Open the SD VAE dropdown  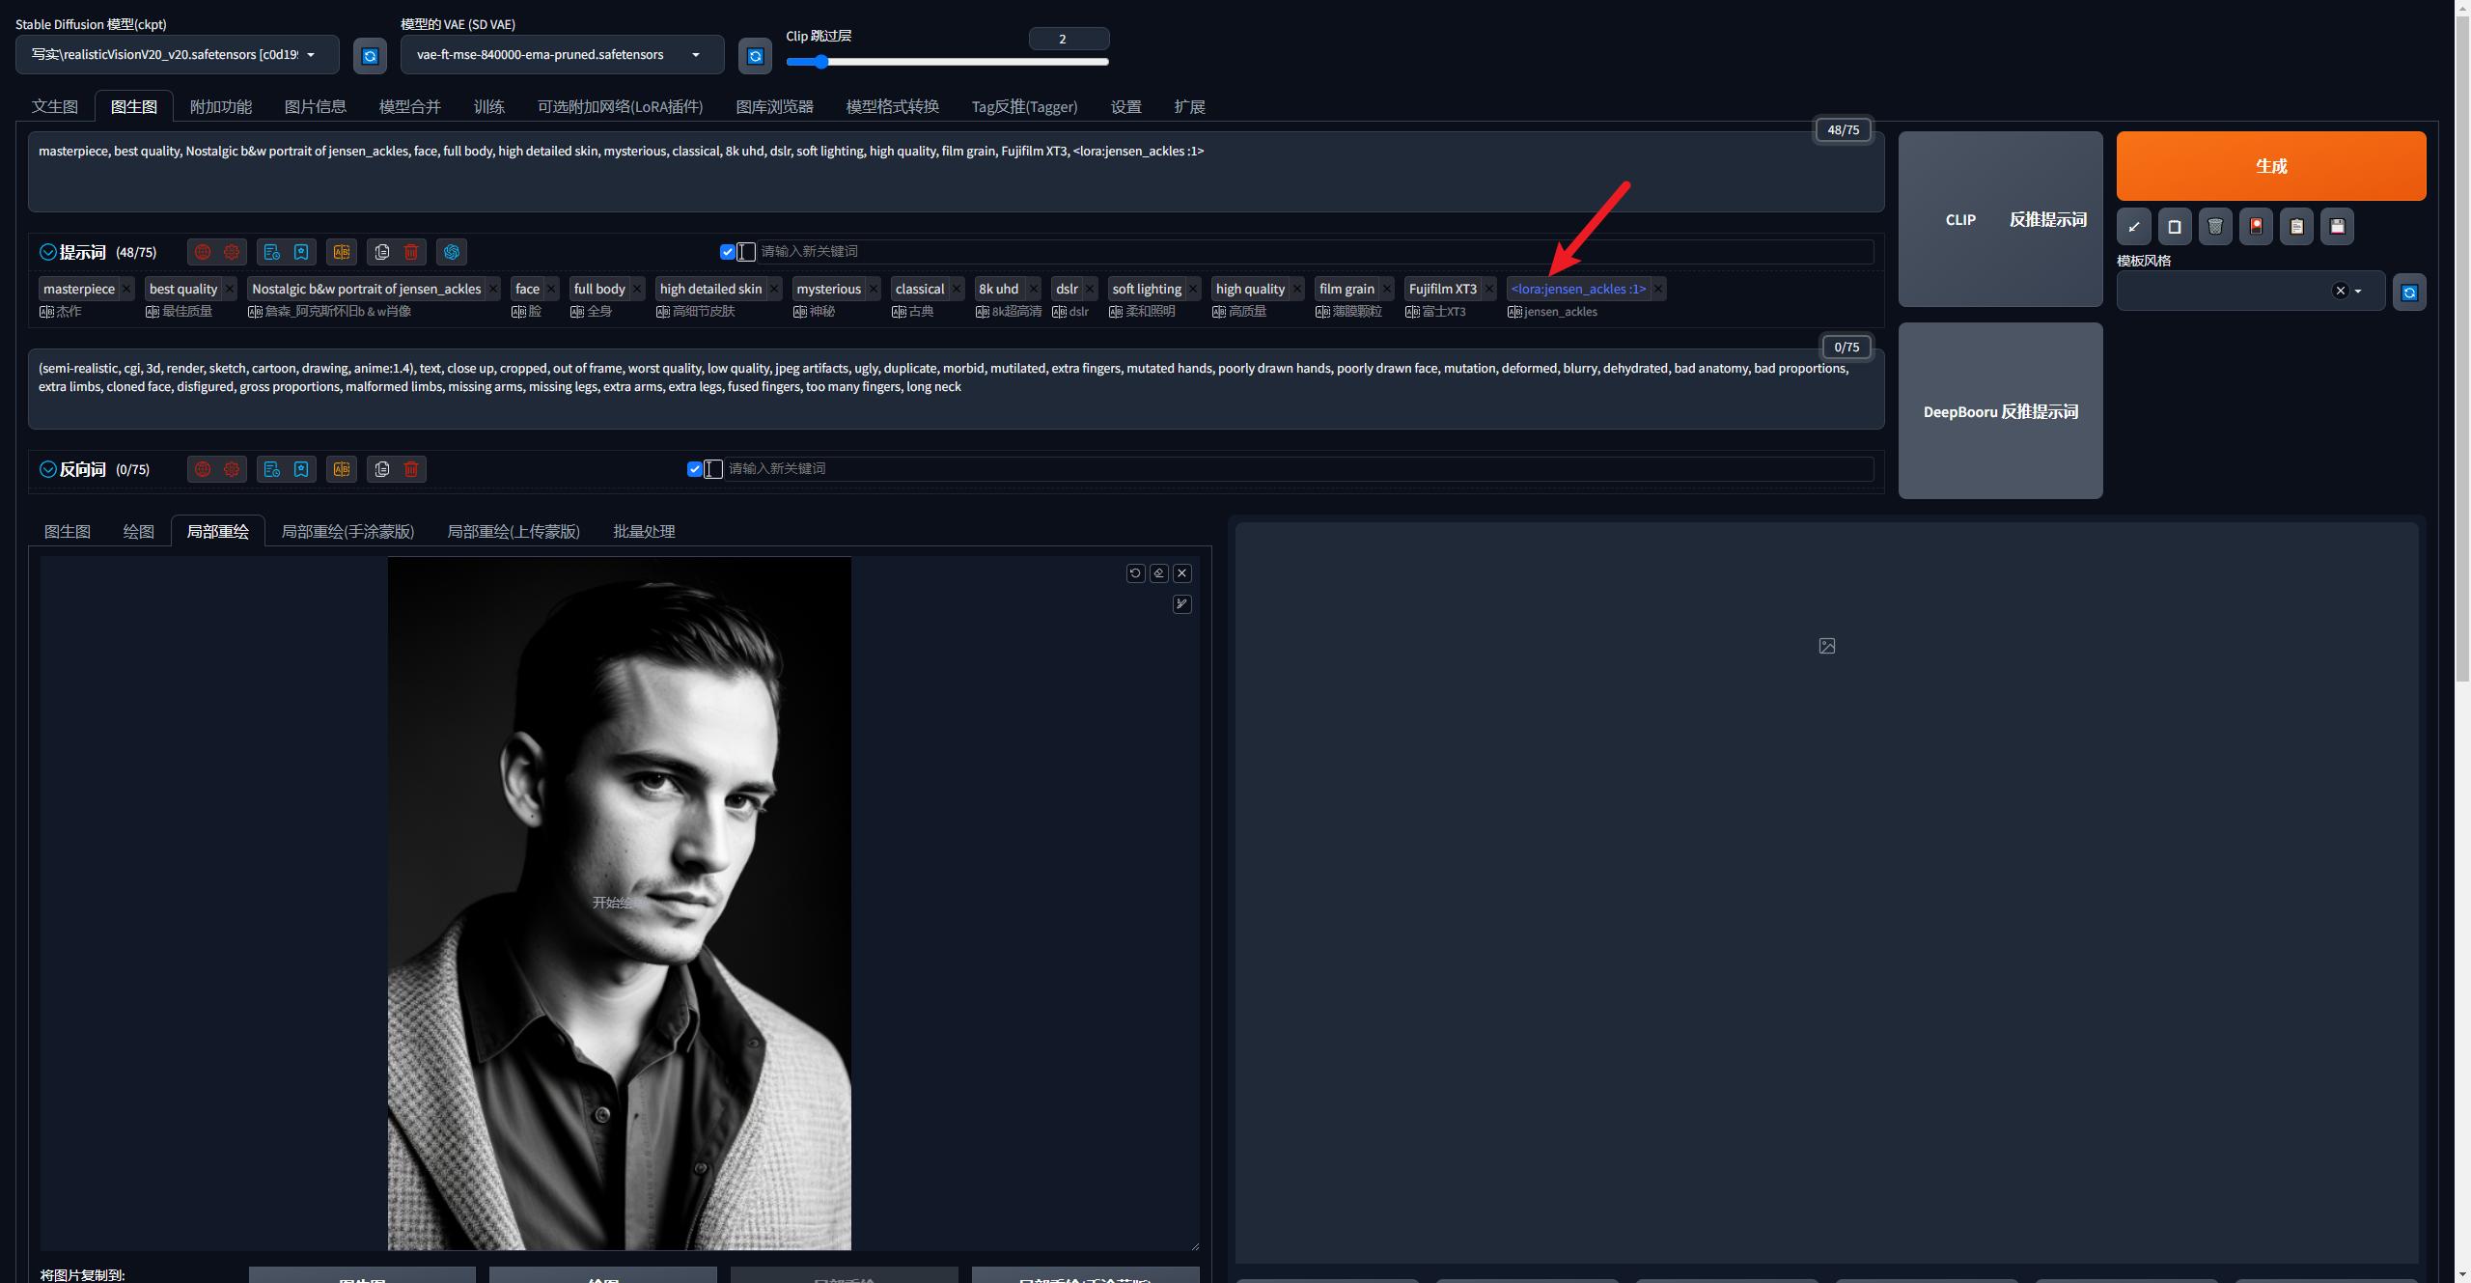point(562,55)
